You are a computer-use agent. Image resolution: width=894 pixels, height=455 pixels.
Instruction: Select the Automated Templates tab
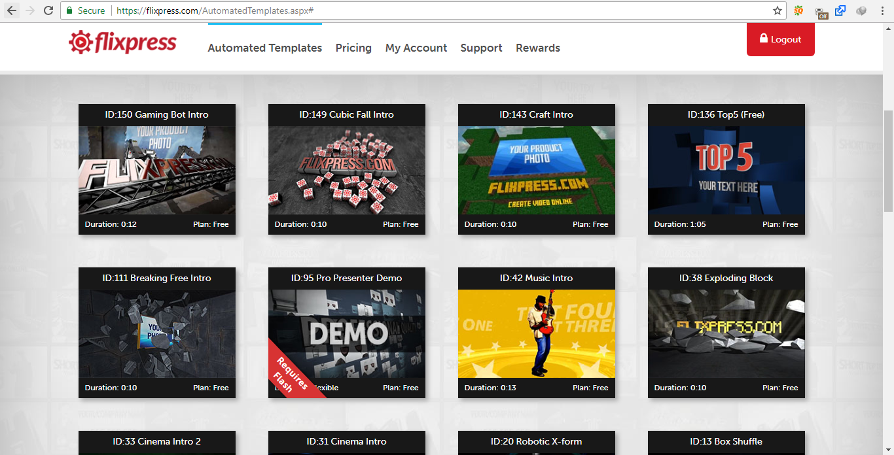264,48
